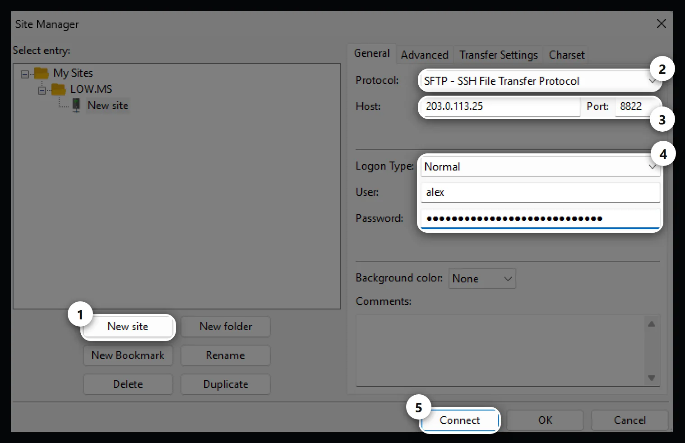Switch to the Advanced tab

click(425, 55)
